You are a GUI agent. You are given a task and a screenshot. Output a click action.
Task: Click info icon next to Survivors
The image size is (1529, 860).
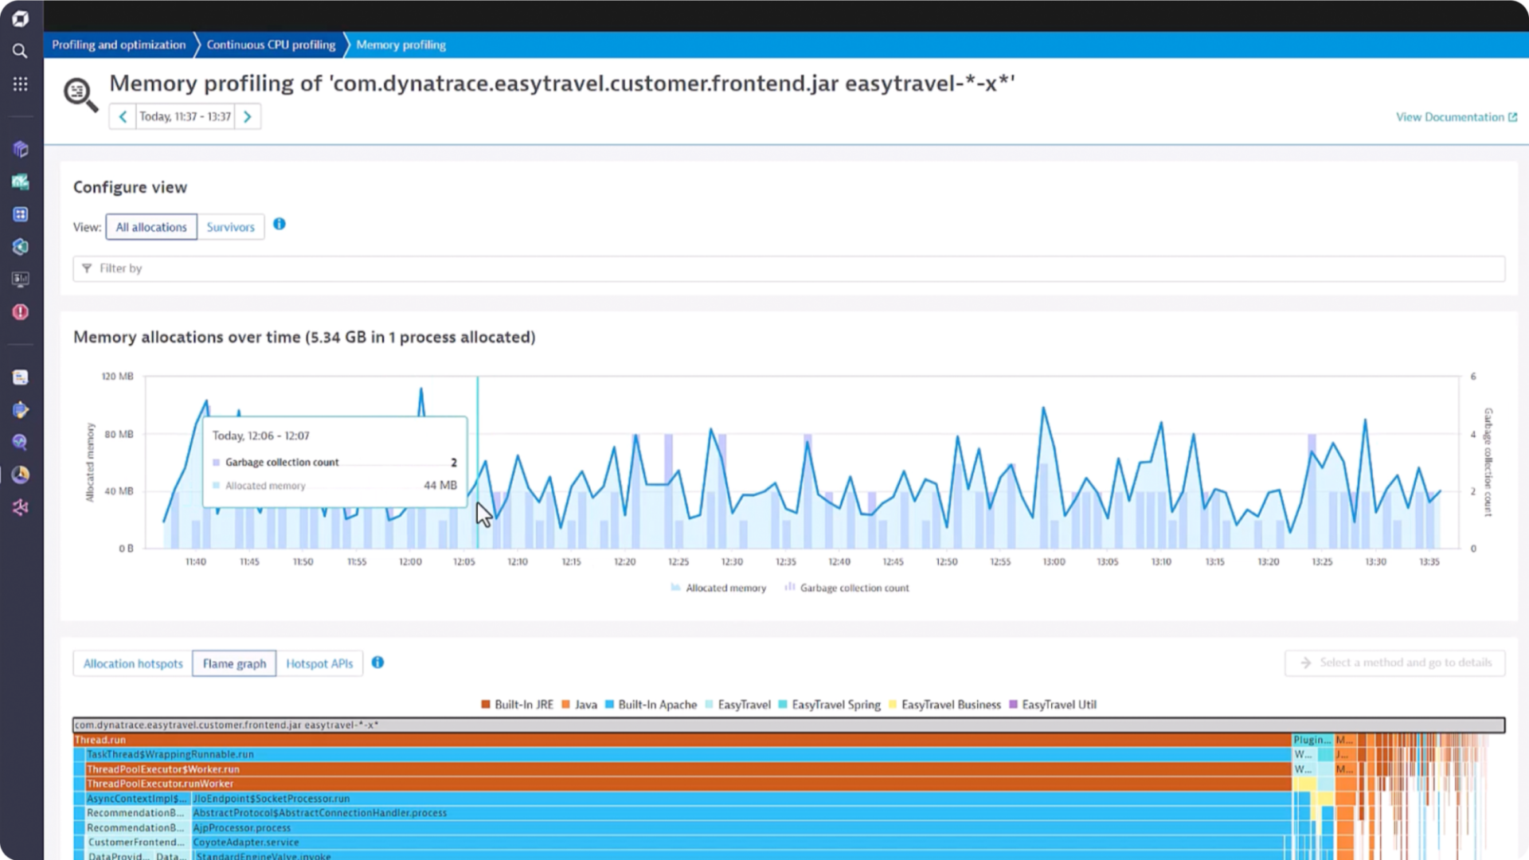280,224
